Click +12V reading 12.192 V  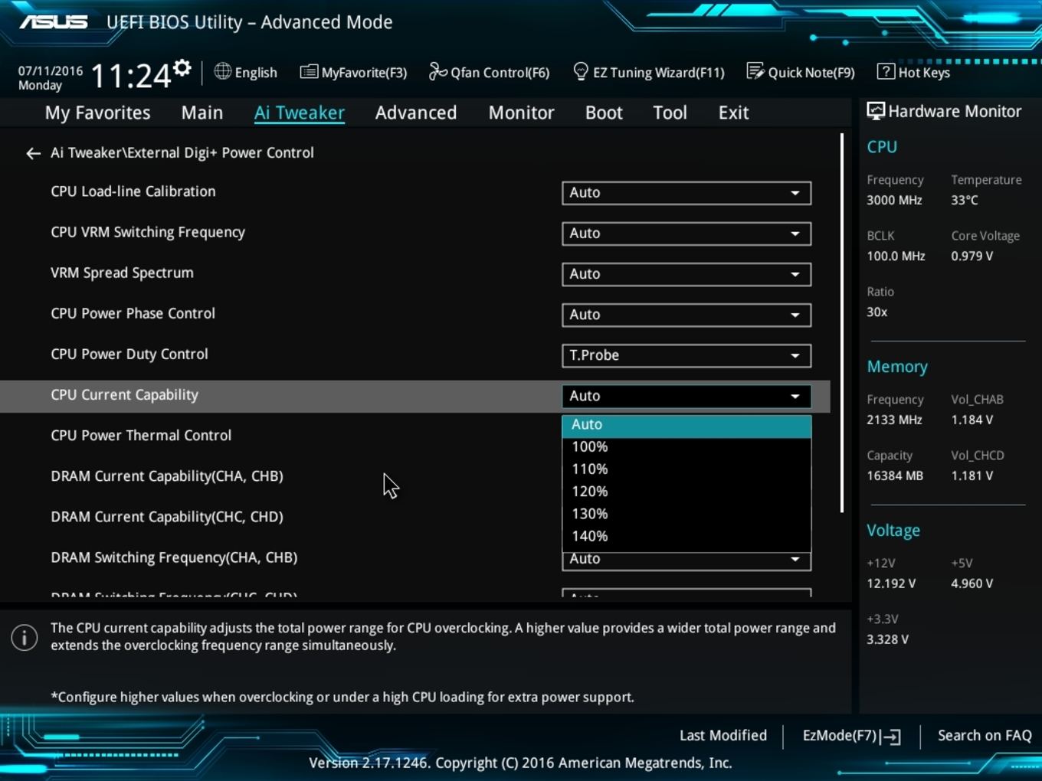[891, 583]
